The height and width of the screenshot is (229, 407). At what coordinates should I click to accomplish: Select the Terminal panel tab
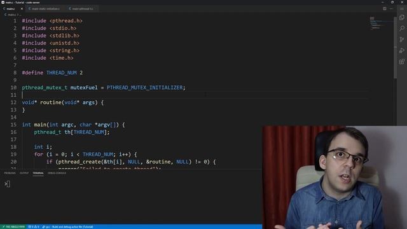[x=38, y=173]
